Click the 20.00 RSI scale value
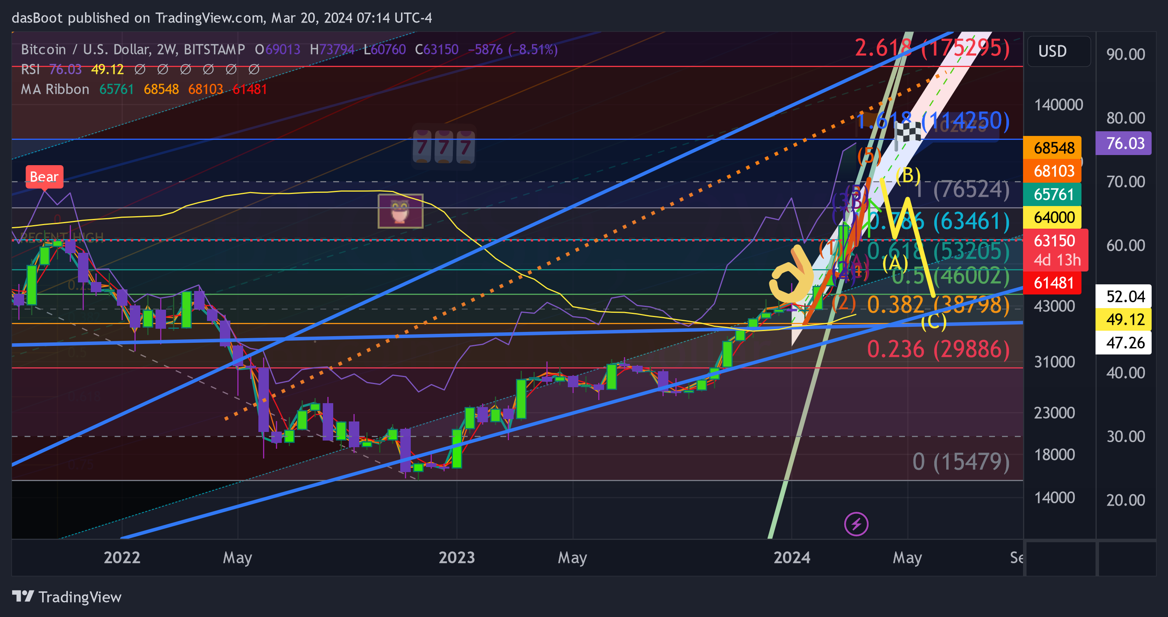The image size is (1168, 617). coord(1126,500)
